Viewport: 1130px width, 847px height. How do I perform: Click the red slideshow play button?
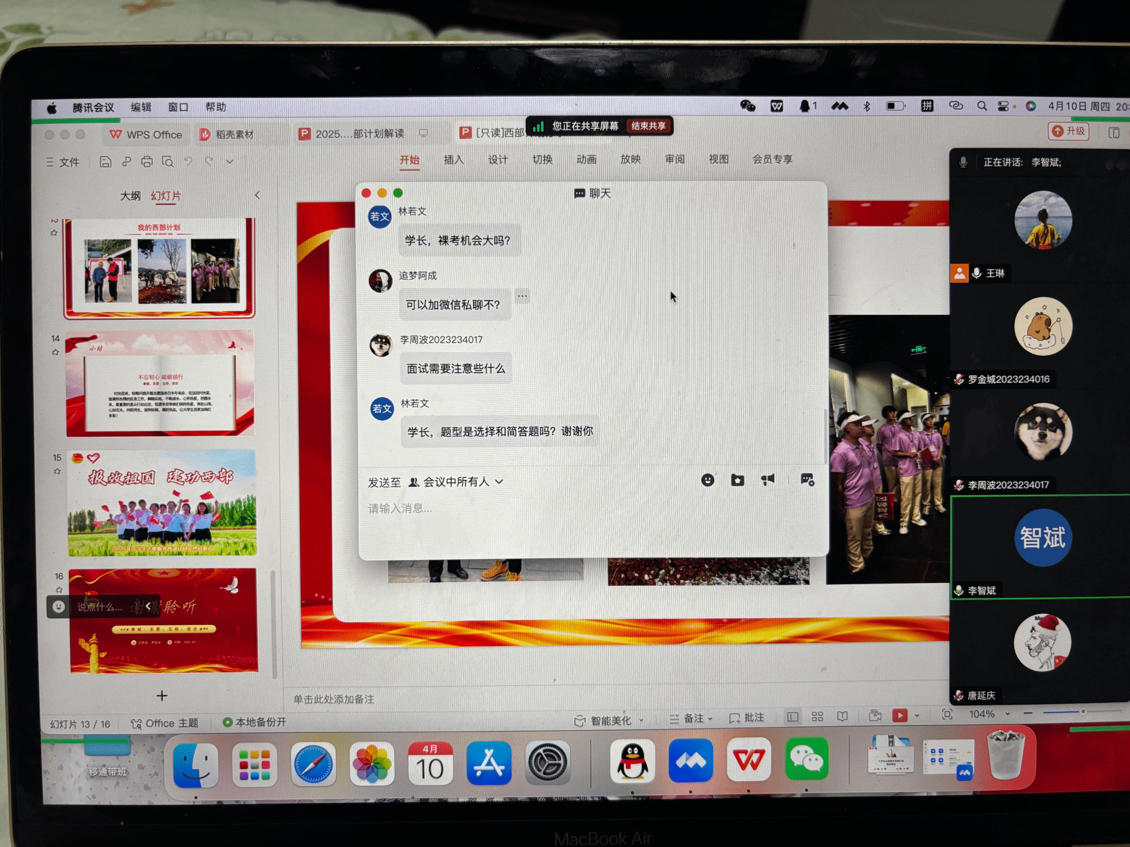point(899,716)
